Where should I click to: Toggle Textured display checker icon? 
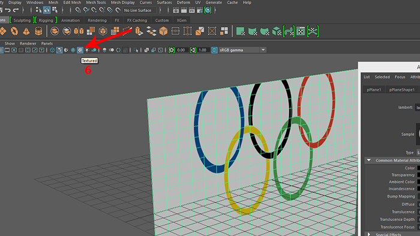coord(80,50)
